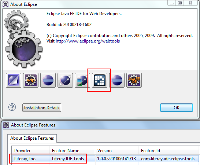Open the eclipse.org/webtools link
Viewport: 200px width, 165px height.
click(x=88, y=41)
